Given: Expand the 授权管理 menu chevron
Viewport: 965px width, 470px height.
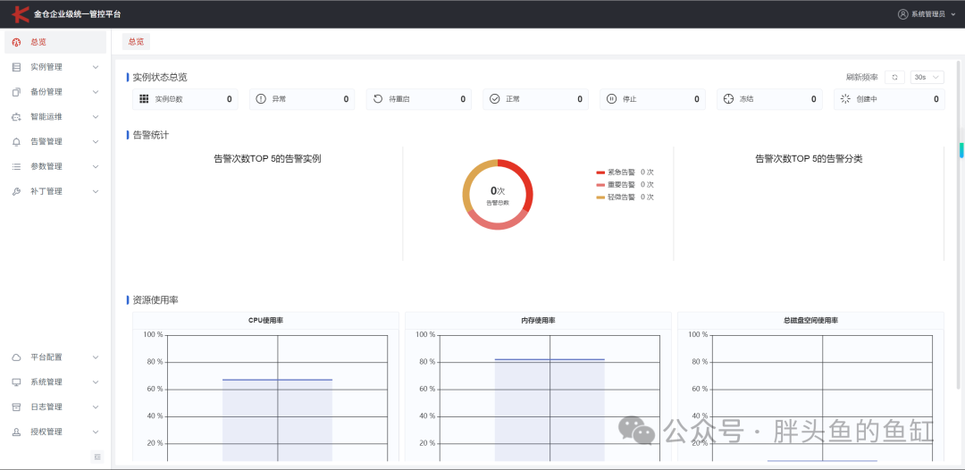Looking at the screenshot, I should [96, 432].
